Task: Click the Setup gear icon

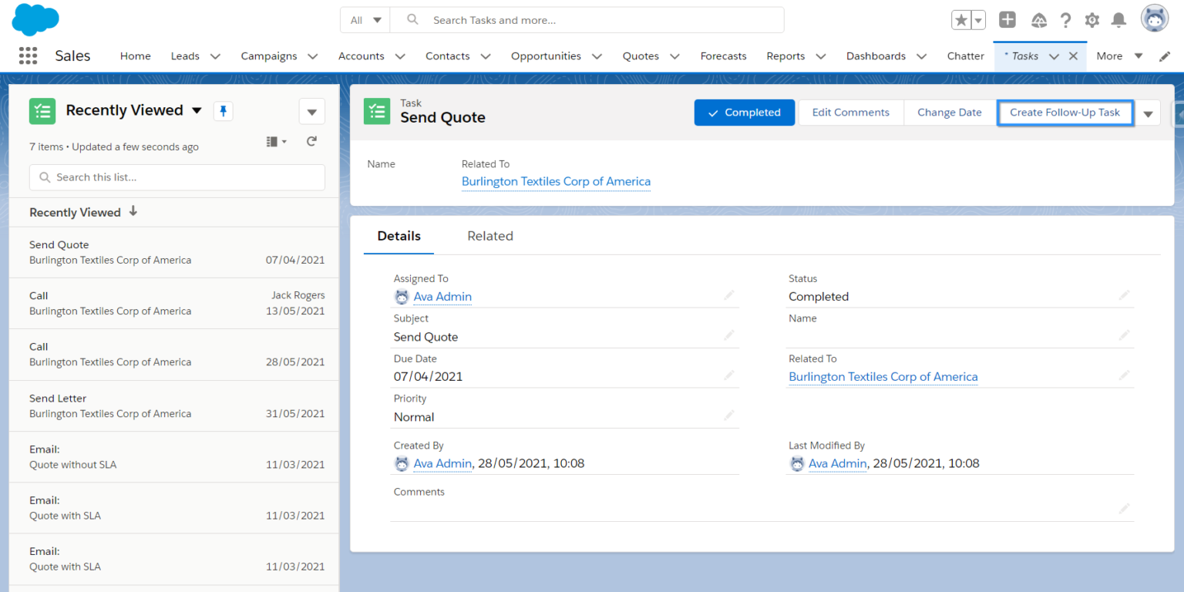Action: (x=1091, y=20)
